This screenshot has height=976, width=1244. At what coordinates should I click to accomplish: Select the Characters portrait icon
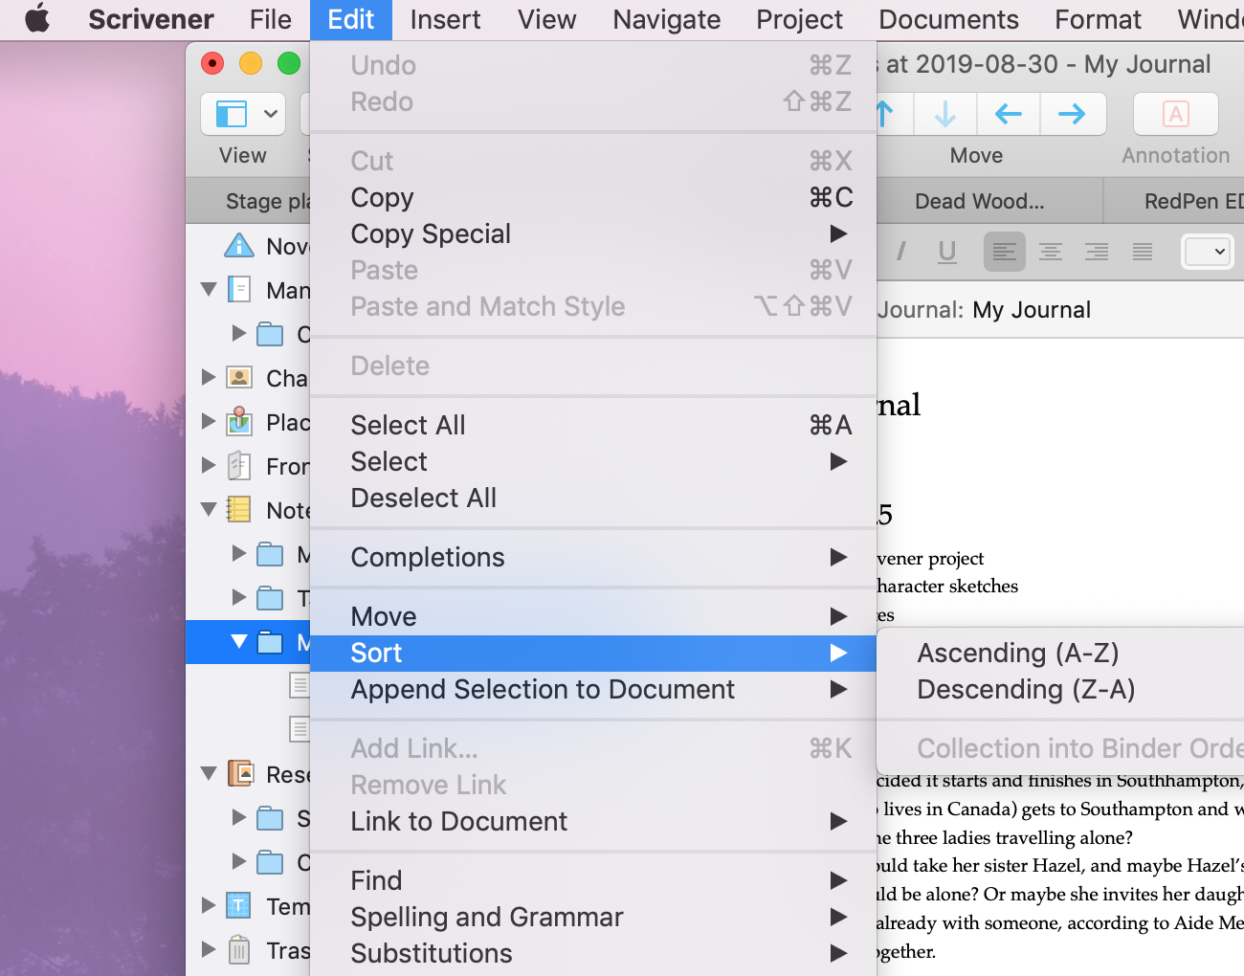[x=239, y=377]
